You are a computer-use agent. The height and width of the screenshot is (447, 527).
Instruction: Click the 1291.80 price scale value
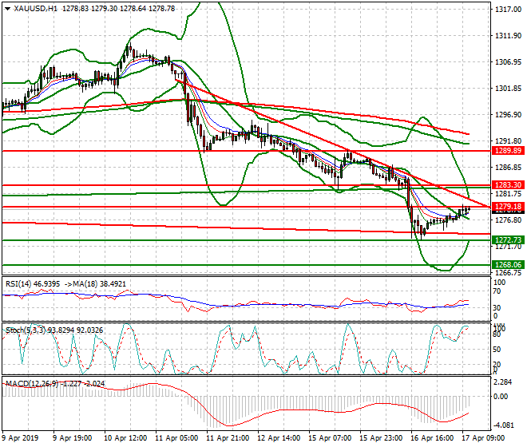pyautogui.click(x=509, y=140)
